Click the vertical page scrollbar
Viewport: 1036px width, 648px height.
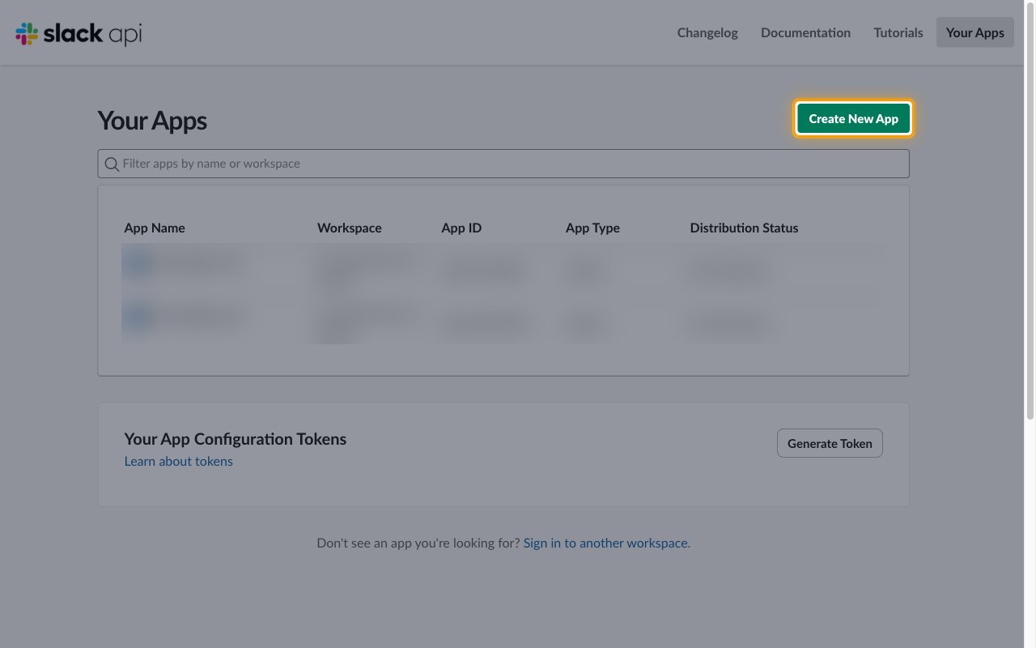[1030, 211]
